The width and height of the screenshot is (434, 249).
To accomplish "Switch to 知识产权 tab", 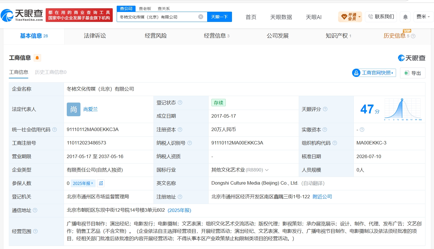I will (x=338, y=36).
